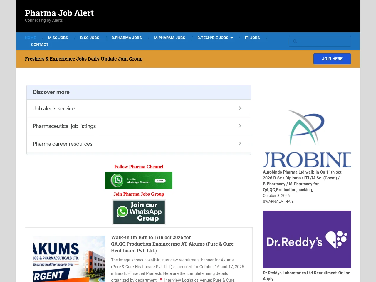Open the Dr. Reddy's purple logo thumbnail

click(x=307, y=239)
